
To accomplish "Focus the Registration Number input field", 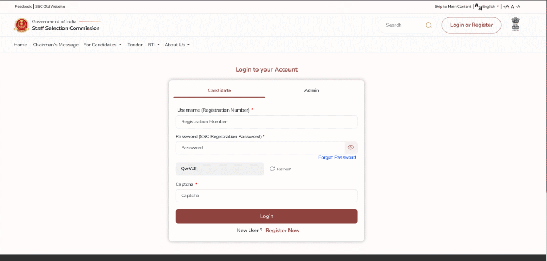I will (x=266, y=122).
